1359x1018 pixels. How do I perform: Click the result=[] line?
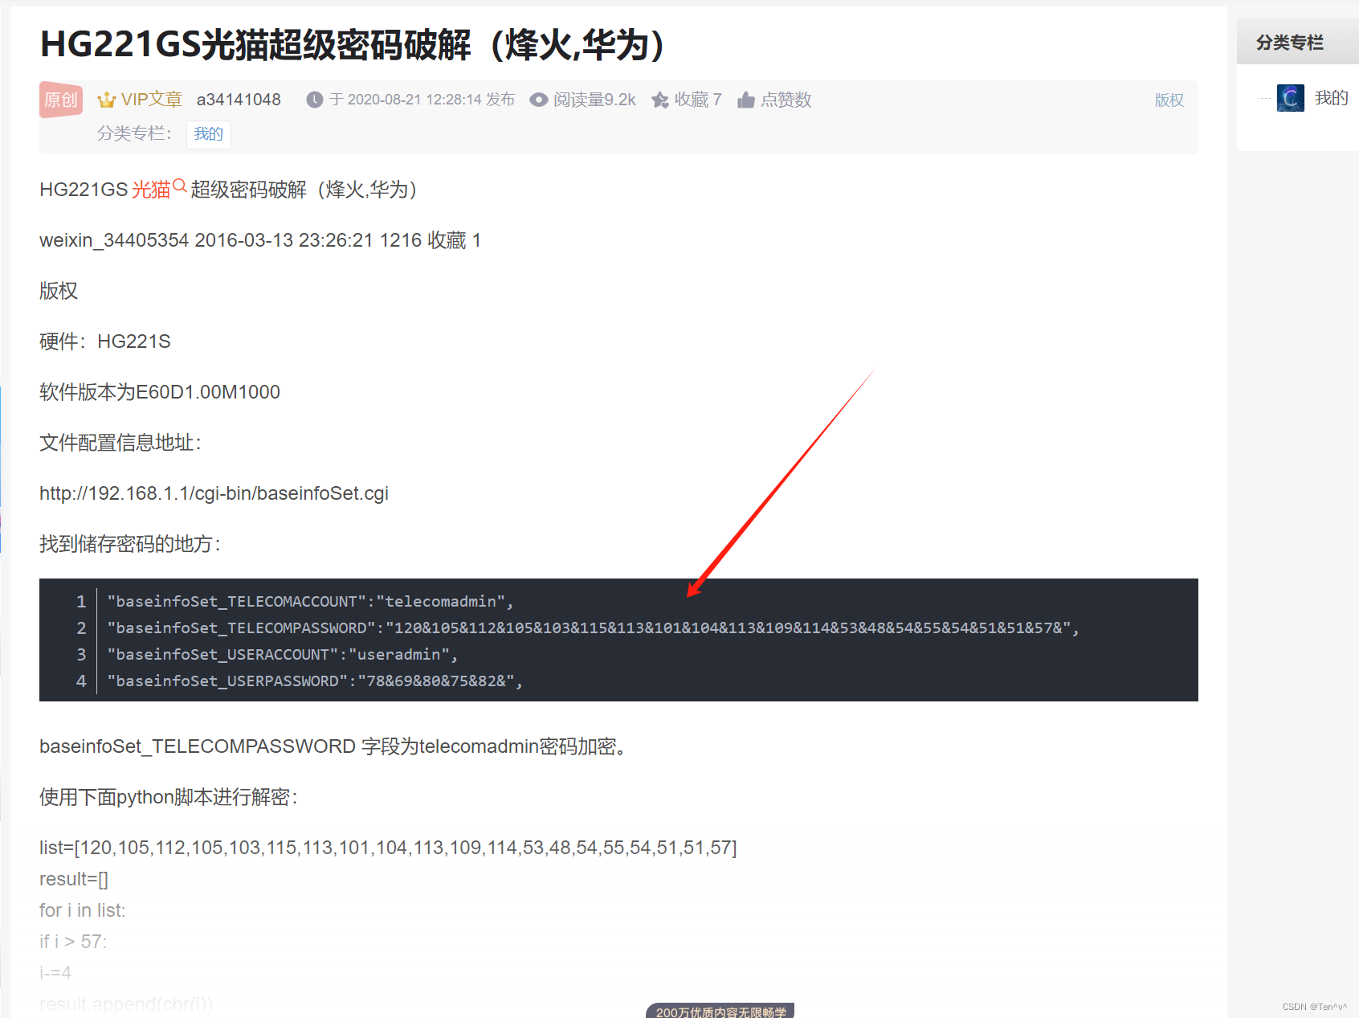74,879
